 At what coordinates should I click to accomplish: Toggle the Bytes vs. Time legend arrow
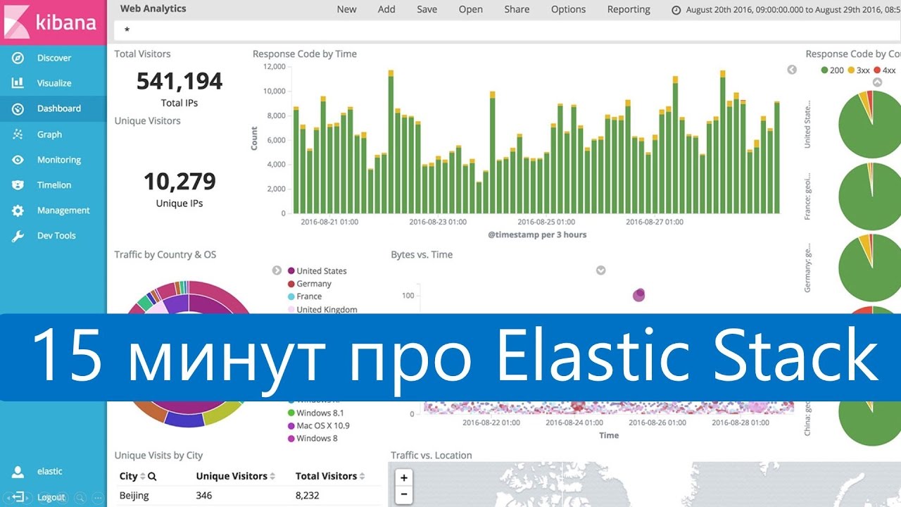coord(601,270)
